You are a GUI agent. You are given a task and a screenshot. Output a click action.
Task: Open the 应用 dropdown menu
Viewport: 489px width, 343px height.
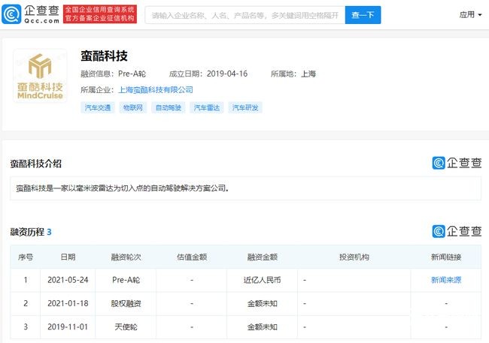(470, 14)
